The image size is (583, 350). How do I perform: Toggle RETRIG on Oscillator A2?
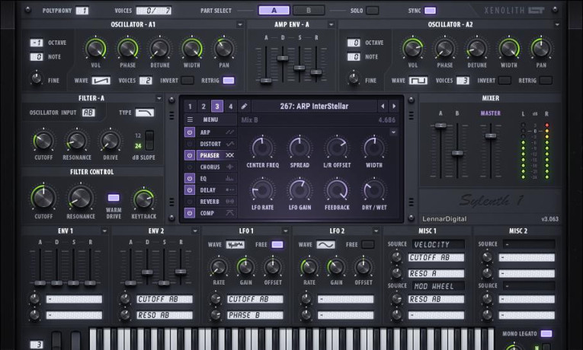coord(546,81)
